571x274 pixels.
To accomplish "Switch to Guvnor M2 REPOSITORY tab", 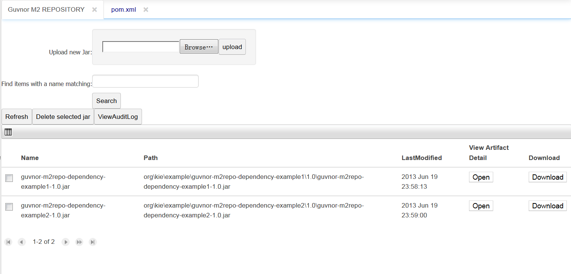I will (x=46, y=10).
